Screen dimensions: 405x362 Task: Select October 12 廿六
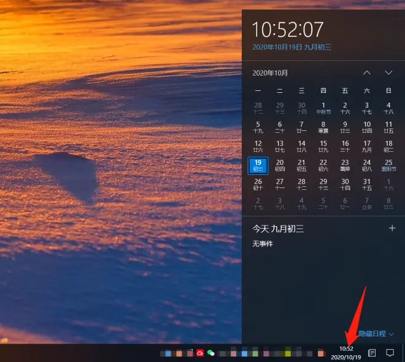pyautogui.click(x=258, y=146)
